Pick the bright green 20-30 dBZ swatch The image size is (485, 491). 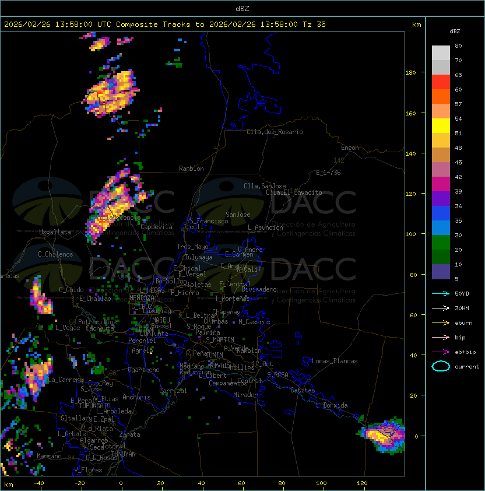(441, 243)
